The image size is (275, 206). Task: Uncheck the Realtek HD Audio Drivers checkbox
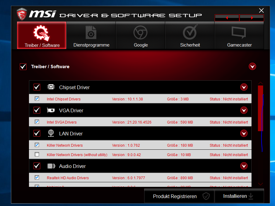tap(37, 177)
